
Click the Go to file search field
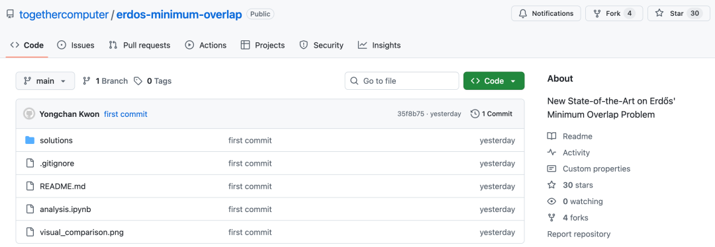tap(402, 81)
